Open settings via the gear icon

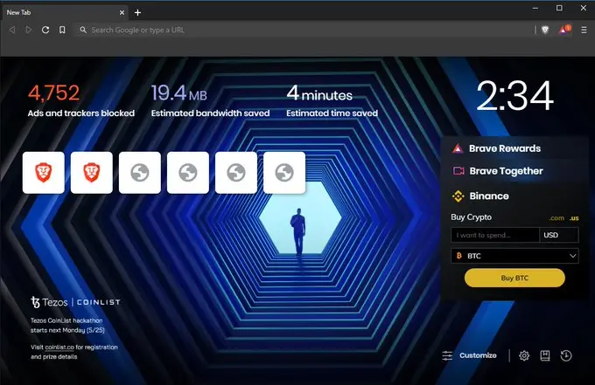click(x=524, y=355)
